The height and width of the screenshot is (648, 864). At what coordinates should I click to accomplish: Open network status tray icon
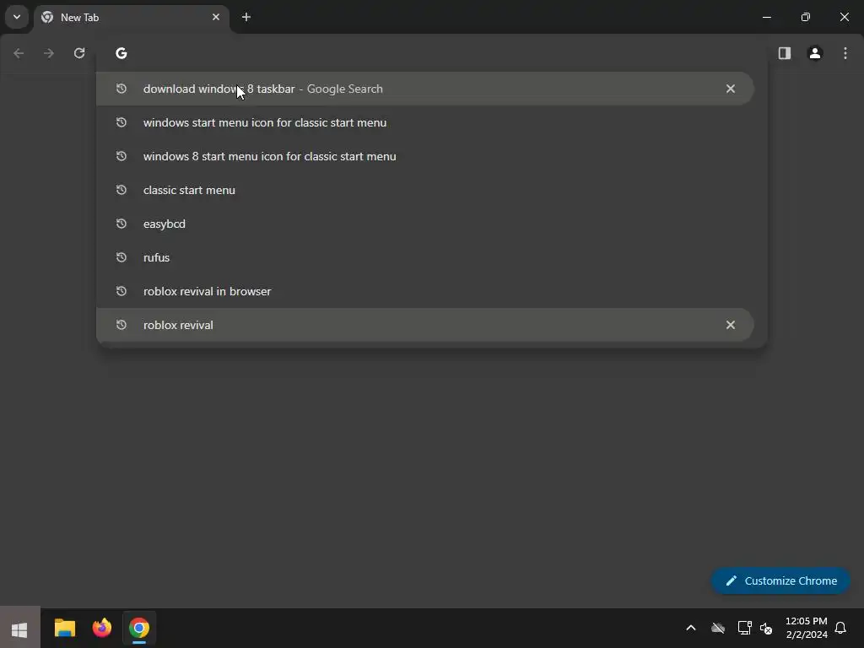click(x=744, y=628)
